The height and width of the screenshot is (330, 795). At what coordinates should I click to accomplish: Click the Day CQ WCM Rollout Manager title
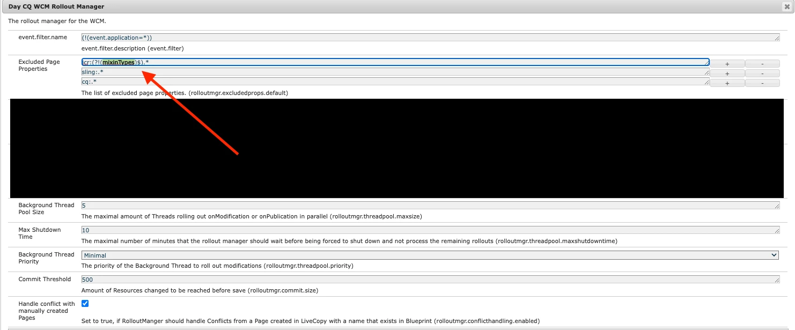point(56,6)
